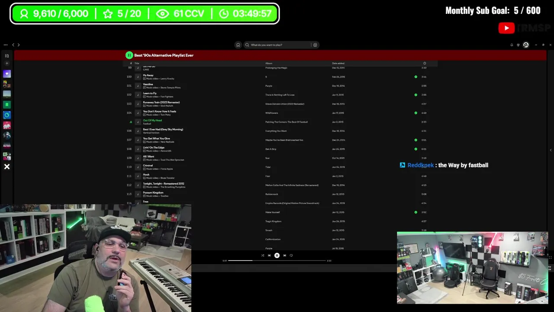Select the song 'Criminal'
554x312 pixels.
coord(148,166)
